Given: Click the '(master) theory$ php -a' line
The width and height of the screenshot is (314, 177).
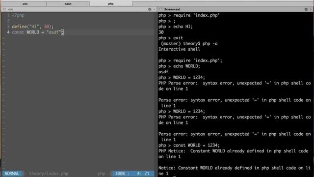Looking at the screenshot, I should pyautogui.click(x=189, y=44).
